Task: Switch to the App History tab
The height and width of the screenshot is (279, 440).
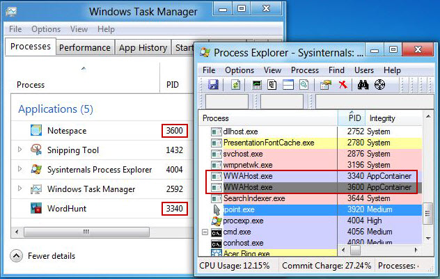Action: point(143,48)
